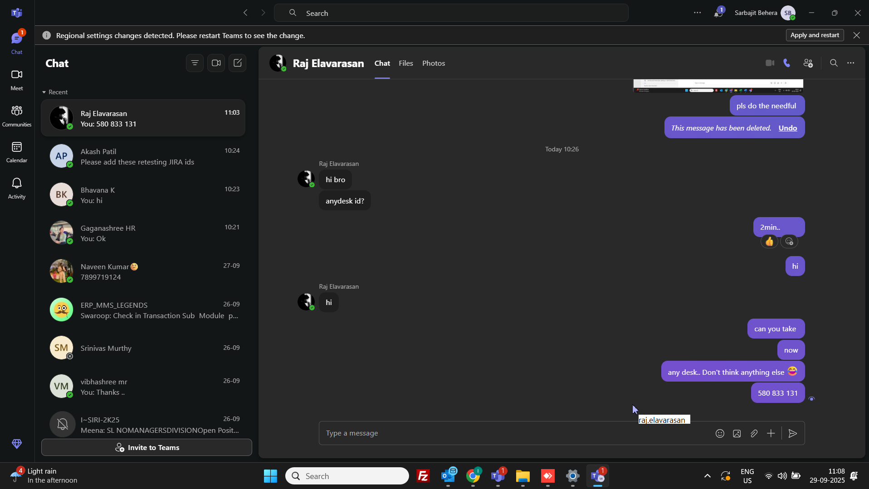The height and width of the screenshot is (489, 869).
Task: Click the 'can you take' message
Action: pos(776,329)
